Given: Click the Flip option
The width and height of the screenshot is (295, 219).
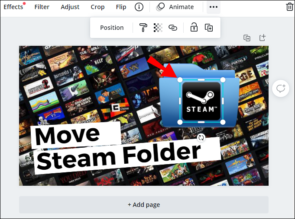Looking at the screenshot, I should pos(121,7).
